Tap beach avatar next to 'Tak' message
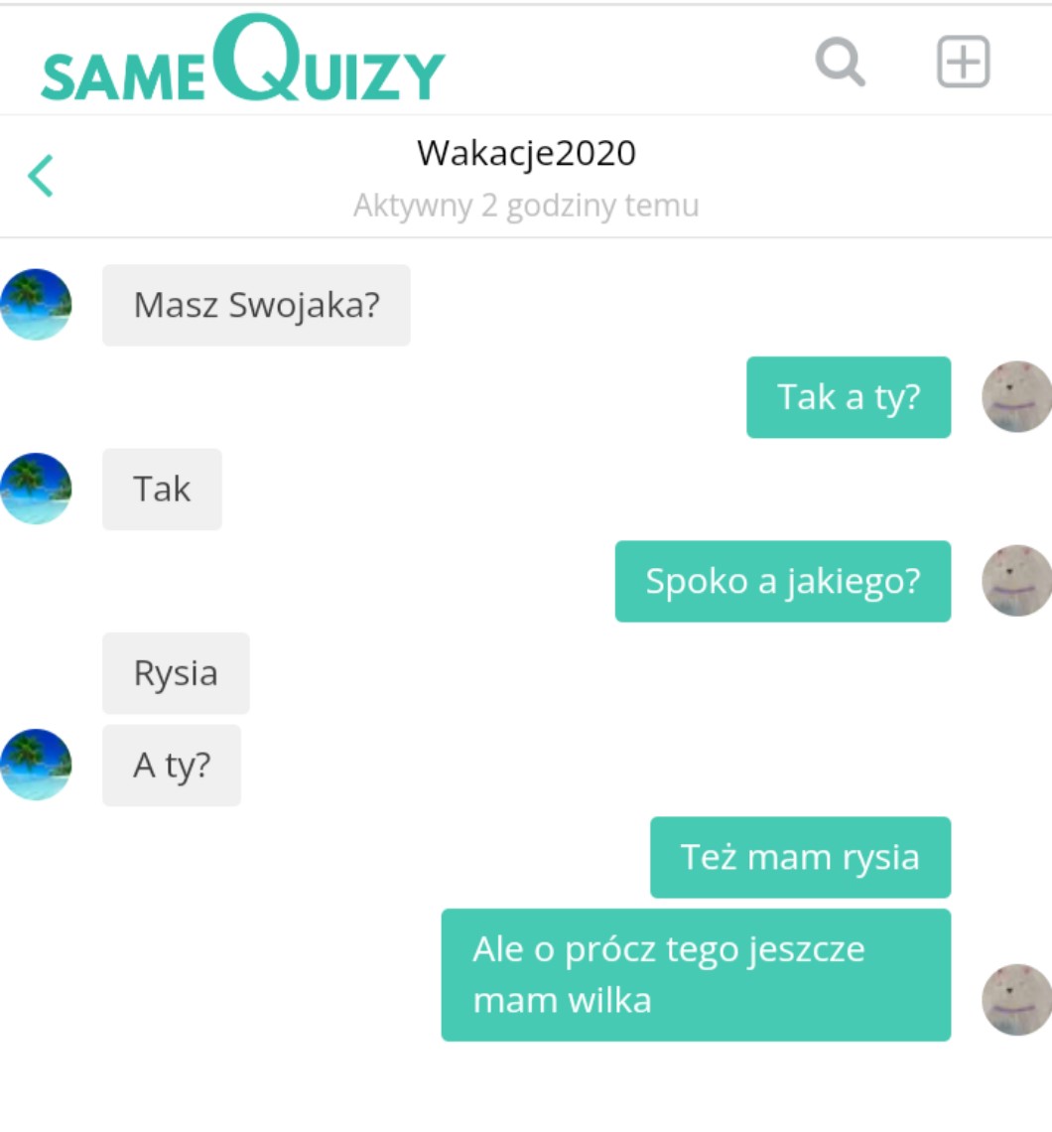 pyautogui.click(x=36, y=489)
